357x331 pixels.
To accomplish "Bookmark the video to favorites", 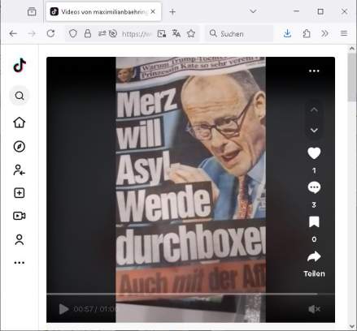I will click(314, 221).
